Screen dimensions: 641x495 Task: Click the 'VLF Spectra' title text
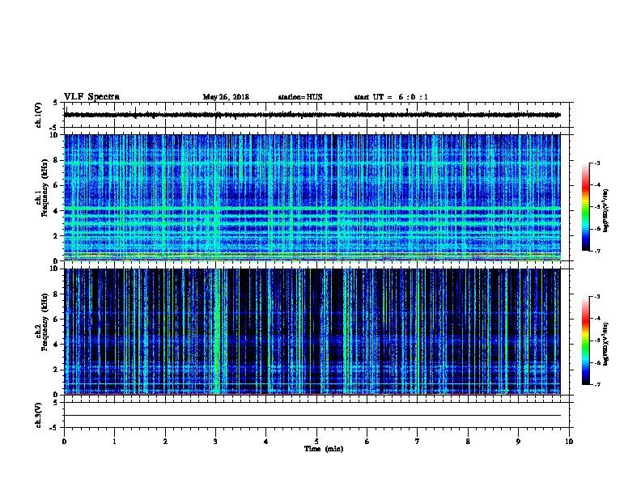(x=91, y=97)
